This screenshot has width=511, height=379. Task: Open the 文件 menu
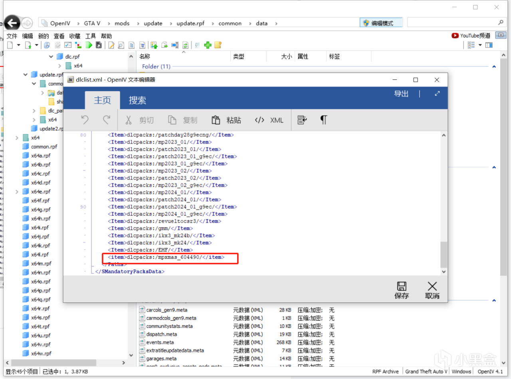click(12, 36)
